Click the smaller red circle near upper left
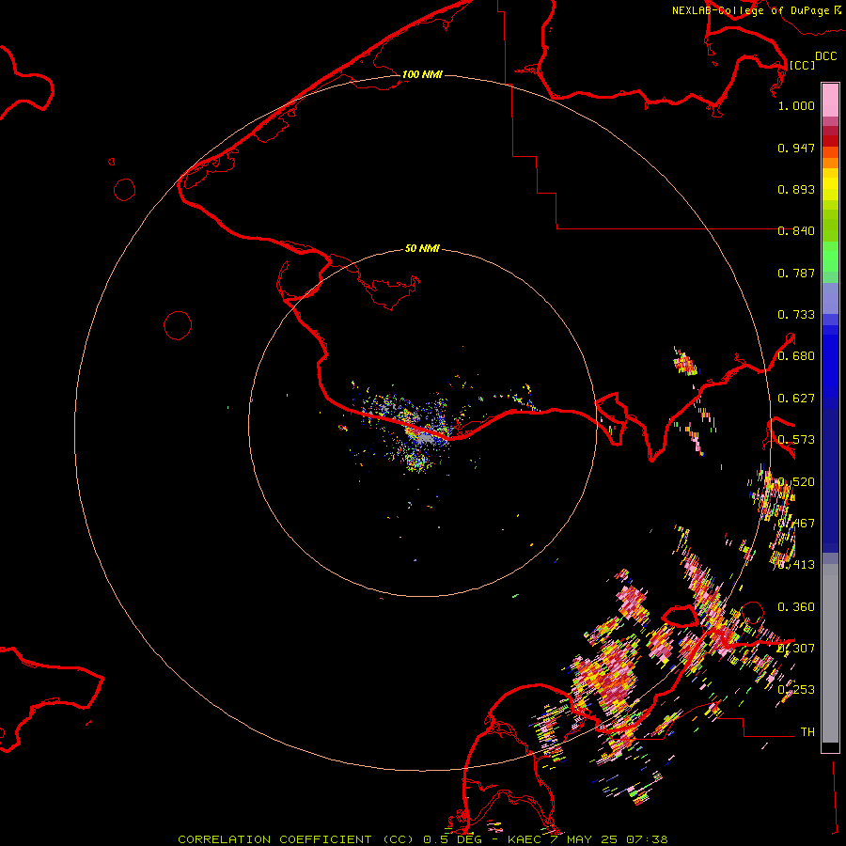The image size is (846, 846). (x=125, y=190)
